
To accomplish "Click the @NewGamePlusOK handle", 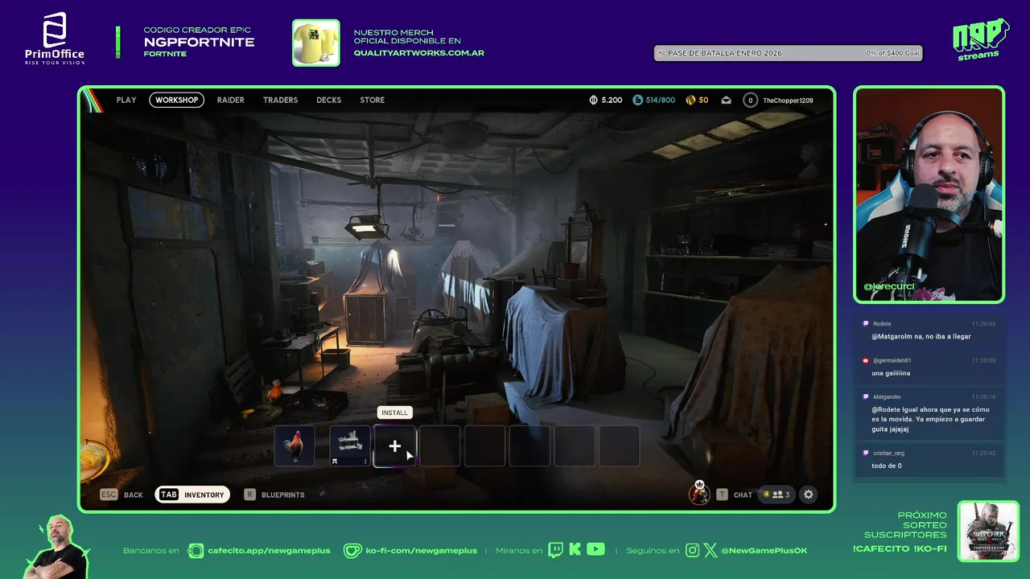I will pyautogui.click(x=764, y=550).
